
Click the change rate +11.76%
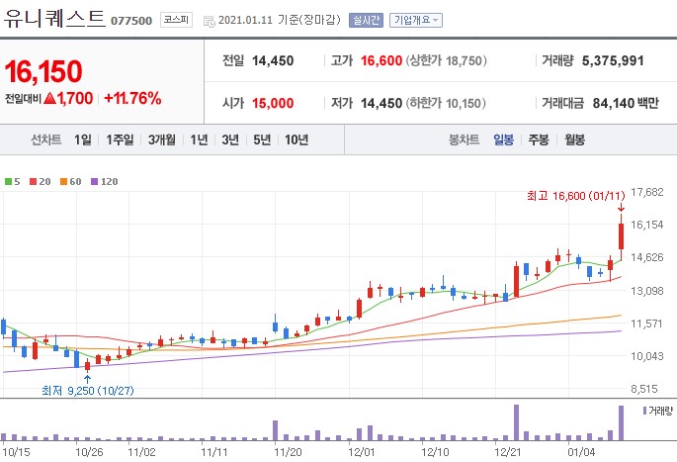132,98
